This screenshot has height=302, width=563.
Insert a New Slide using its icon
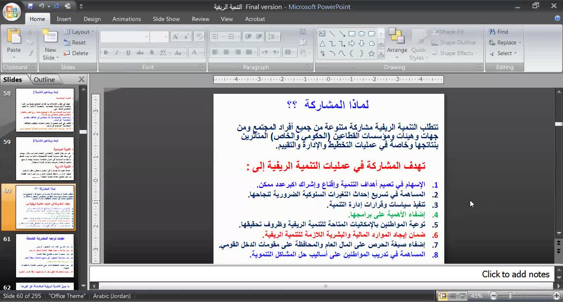click(x=50, y=37)
